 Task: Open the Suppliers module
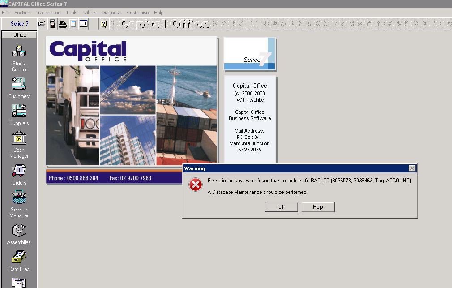point(19,115)
